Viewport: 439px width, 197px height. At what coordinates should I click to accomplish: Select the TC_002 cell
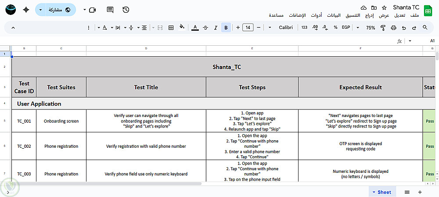(24, 146)
